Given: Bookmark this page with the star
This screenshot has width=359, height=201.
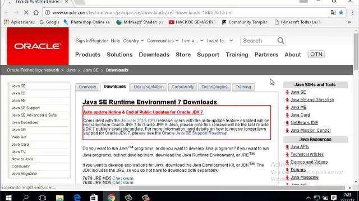Looking at the screenshot, I should click(341, 12).
